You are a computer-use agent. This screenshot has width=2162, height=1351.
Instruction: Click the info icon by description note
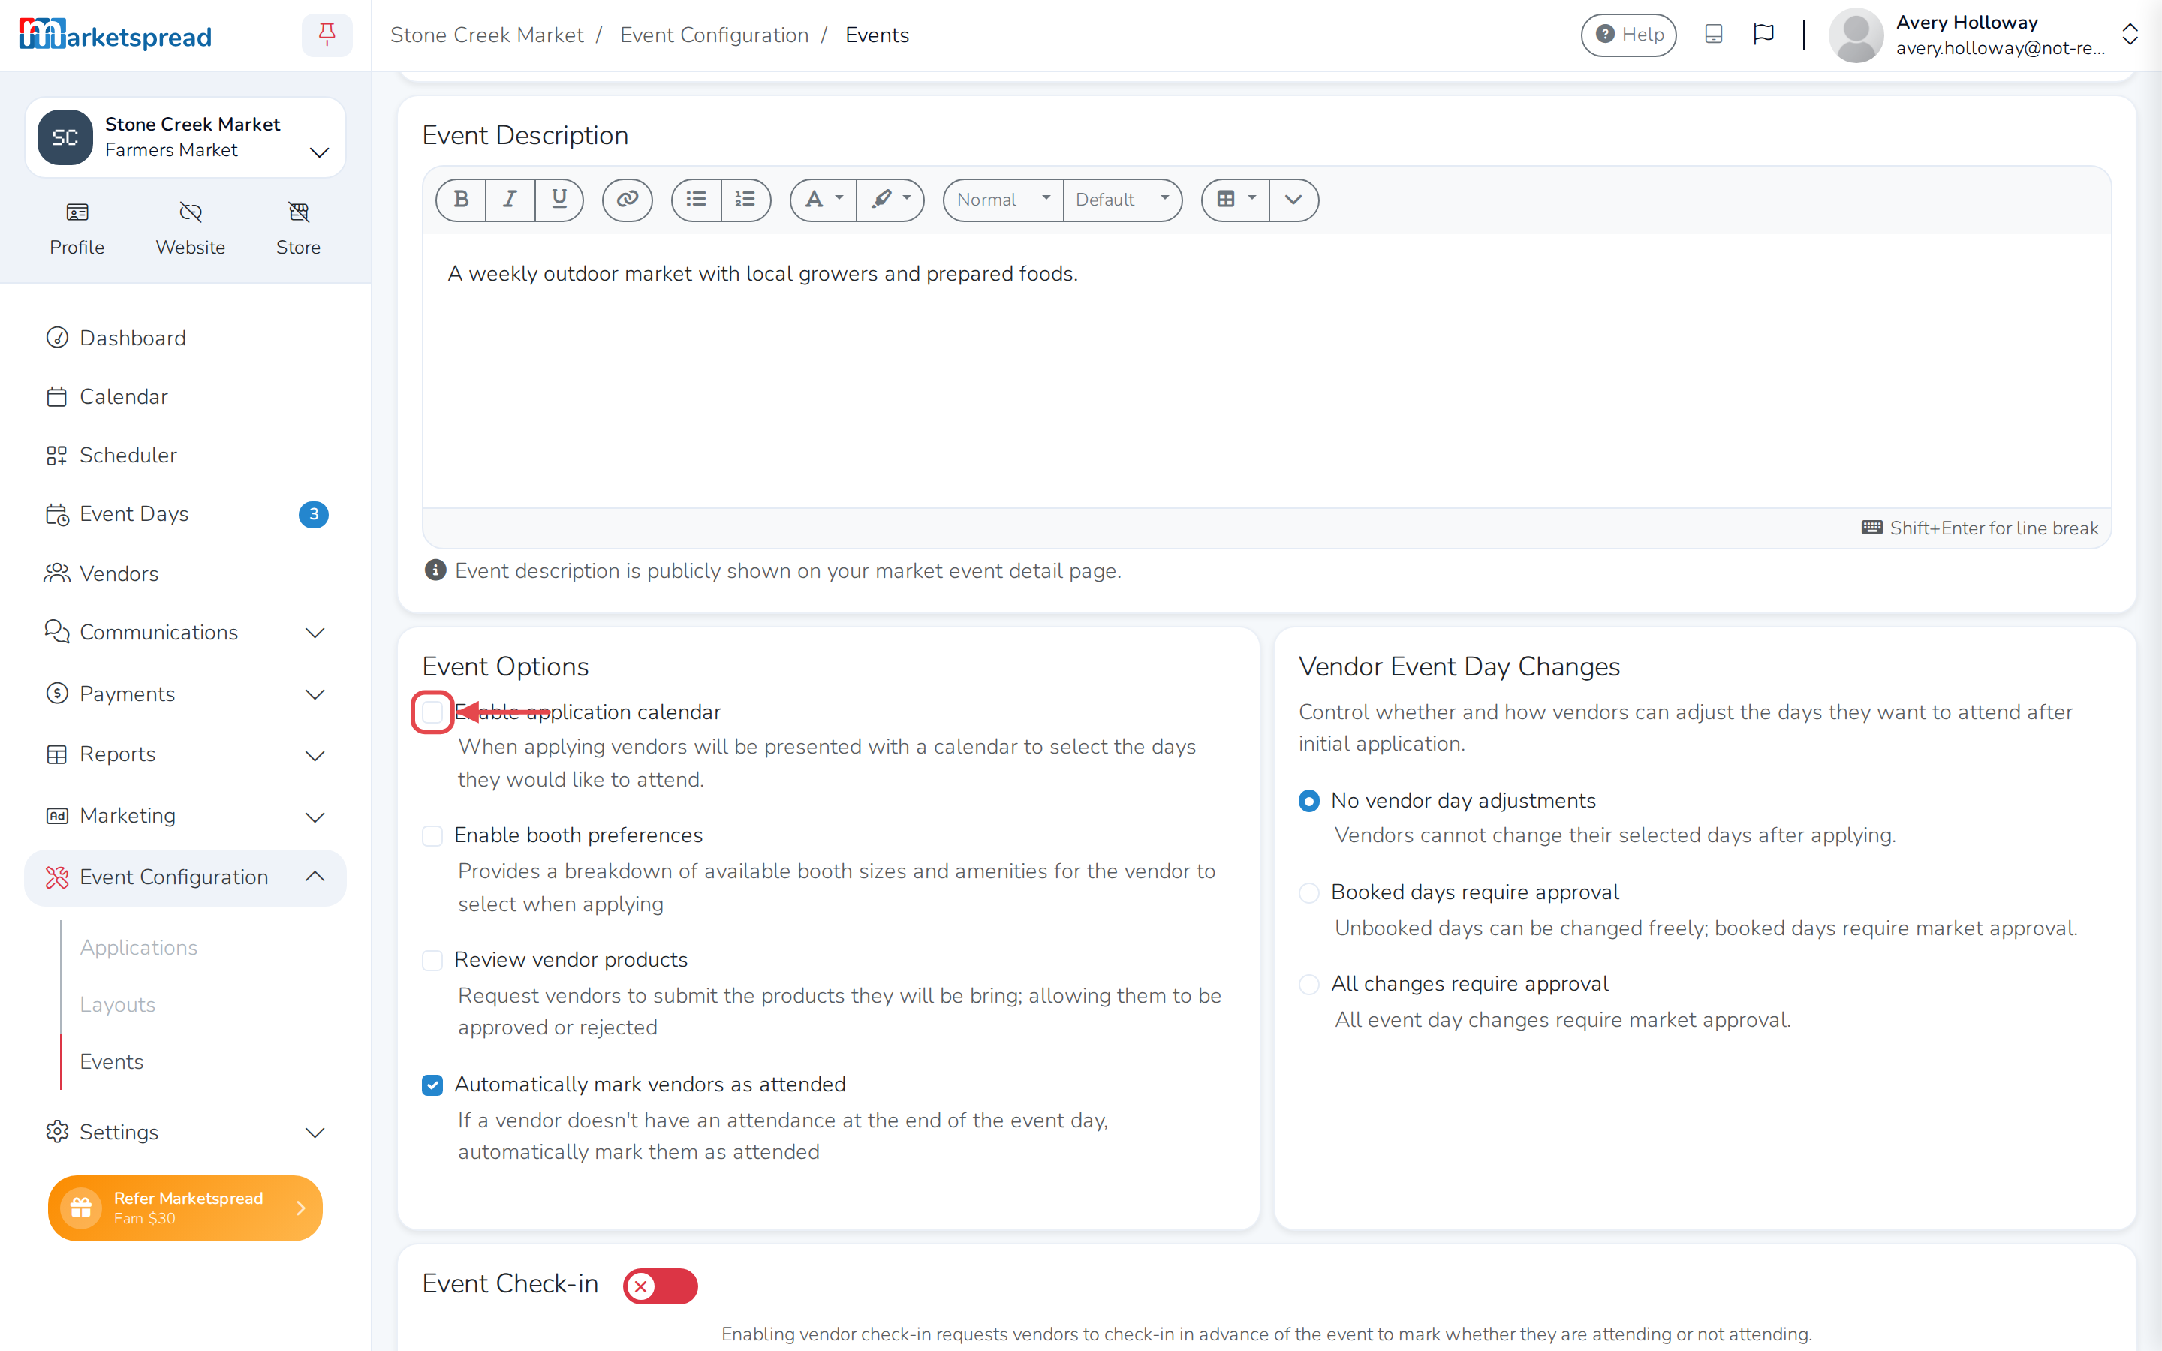coord(435,570)
